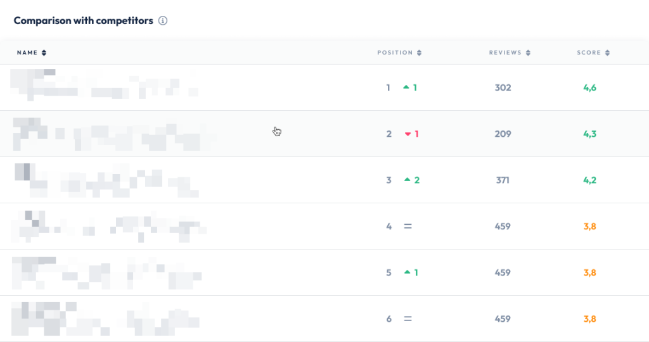Click equals sign in position 4 row
The width and height of the screenshot is (649, 342).
408,226
